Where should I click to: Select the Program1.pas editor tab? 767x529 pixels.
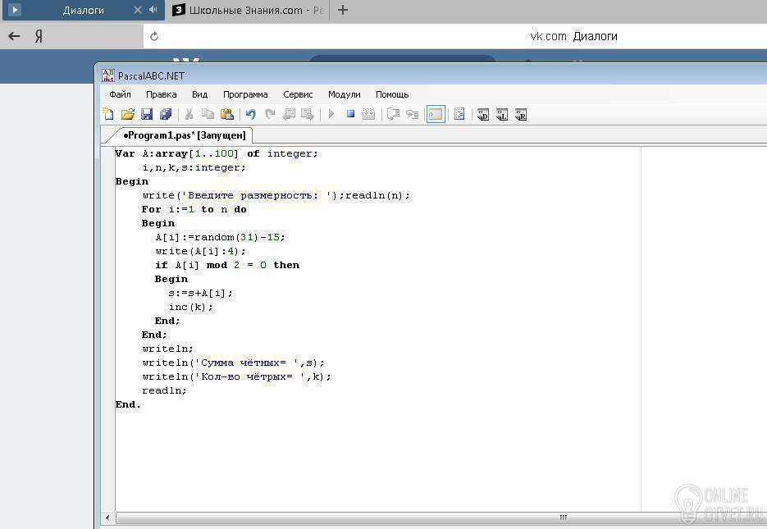pyautogui.click(x=184, y=135)
